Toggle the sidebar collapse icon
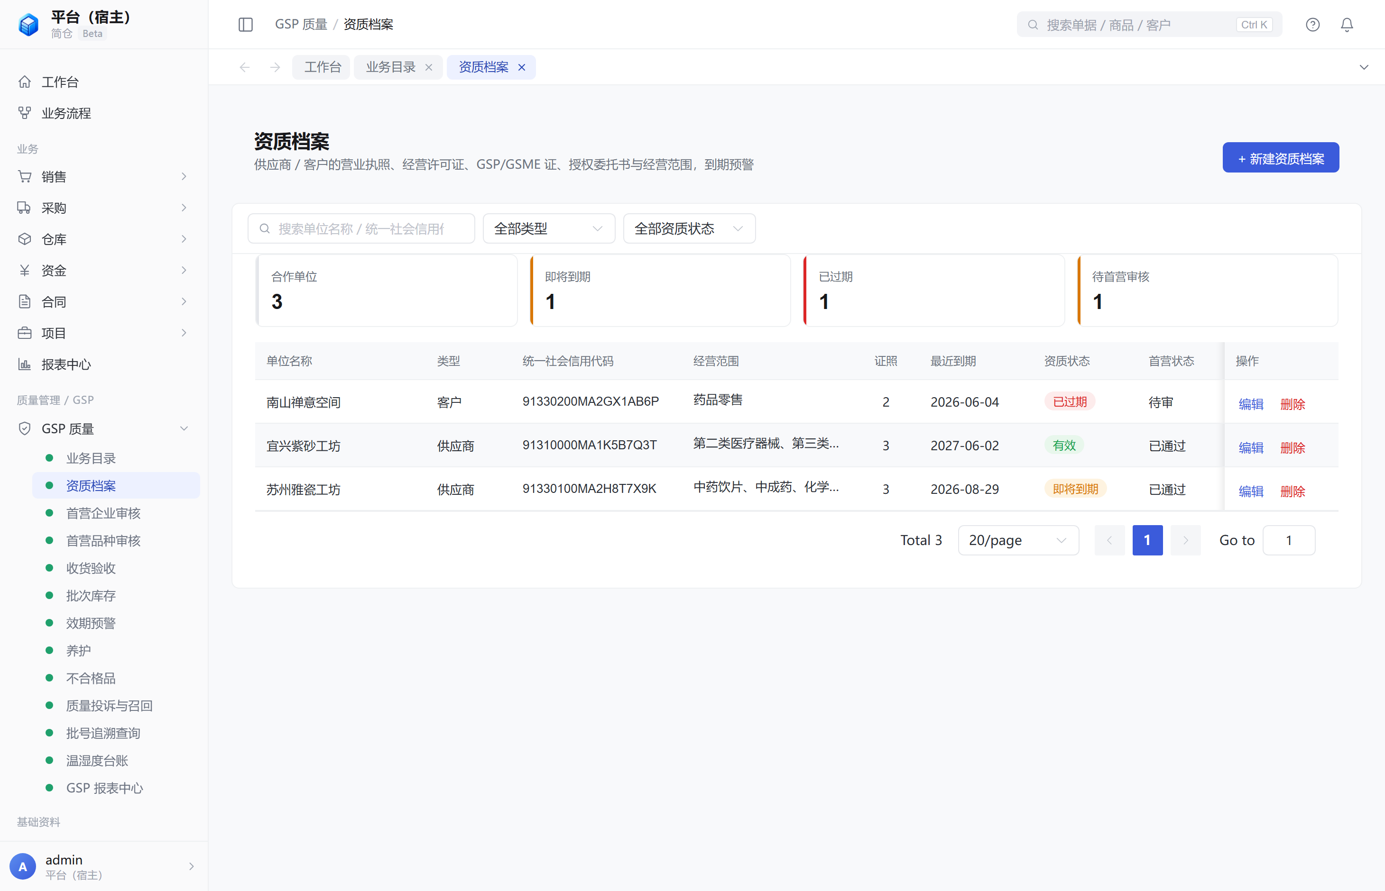 (x=246, y=24)
